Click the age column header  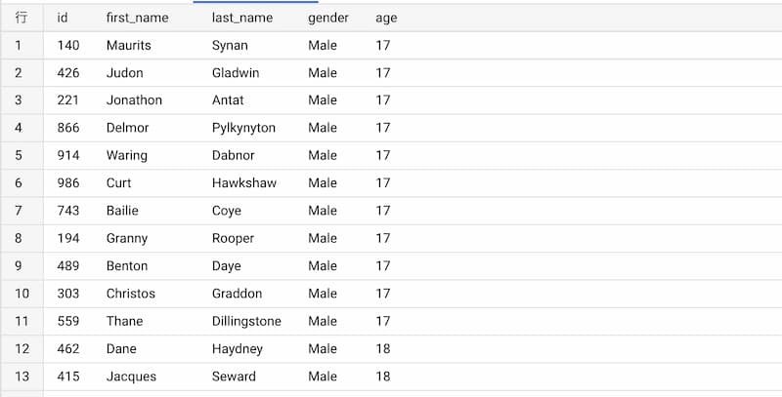(386, 18)
